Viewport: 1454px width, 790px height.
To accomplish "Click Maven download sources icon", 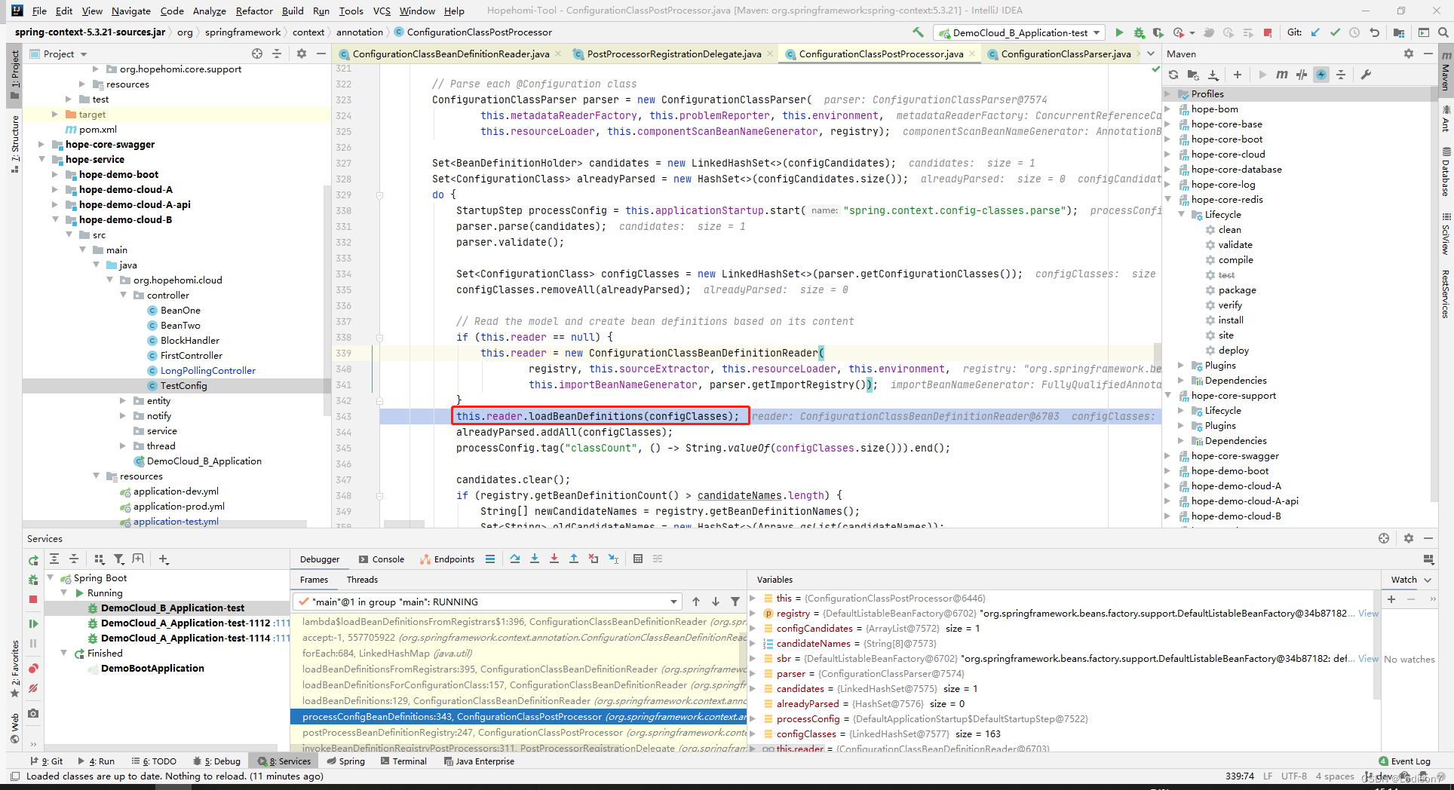I will (1213, 75).
